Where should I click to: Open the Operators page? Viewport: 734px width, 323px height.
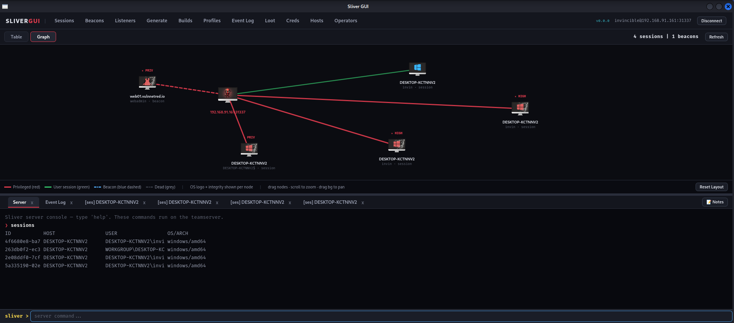[x=346, y=21]
